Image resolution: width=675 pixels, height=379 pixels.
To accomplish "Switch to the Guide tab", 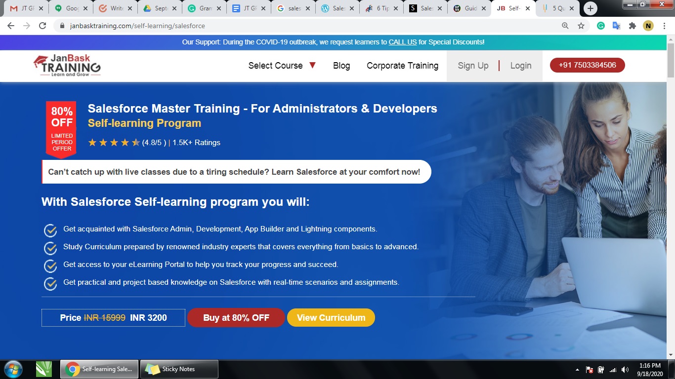I will pos(469,8).
